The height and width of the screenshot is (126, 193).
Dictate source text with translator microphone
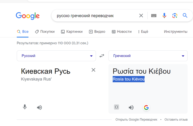pos(25,107)
